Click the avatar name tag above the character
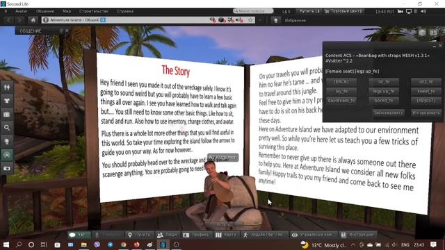Image resolution: width=445 pixels, height=250 pixels. tap(222, 158)
